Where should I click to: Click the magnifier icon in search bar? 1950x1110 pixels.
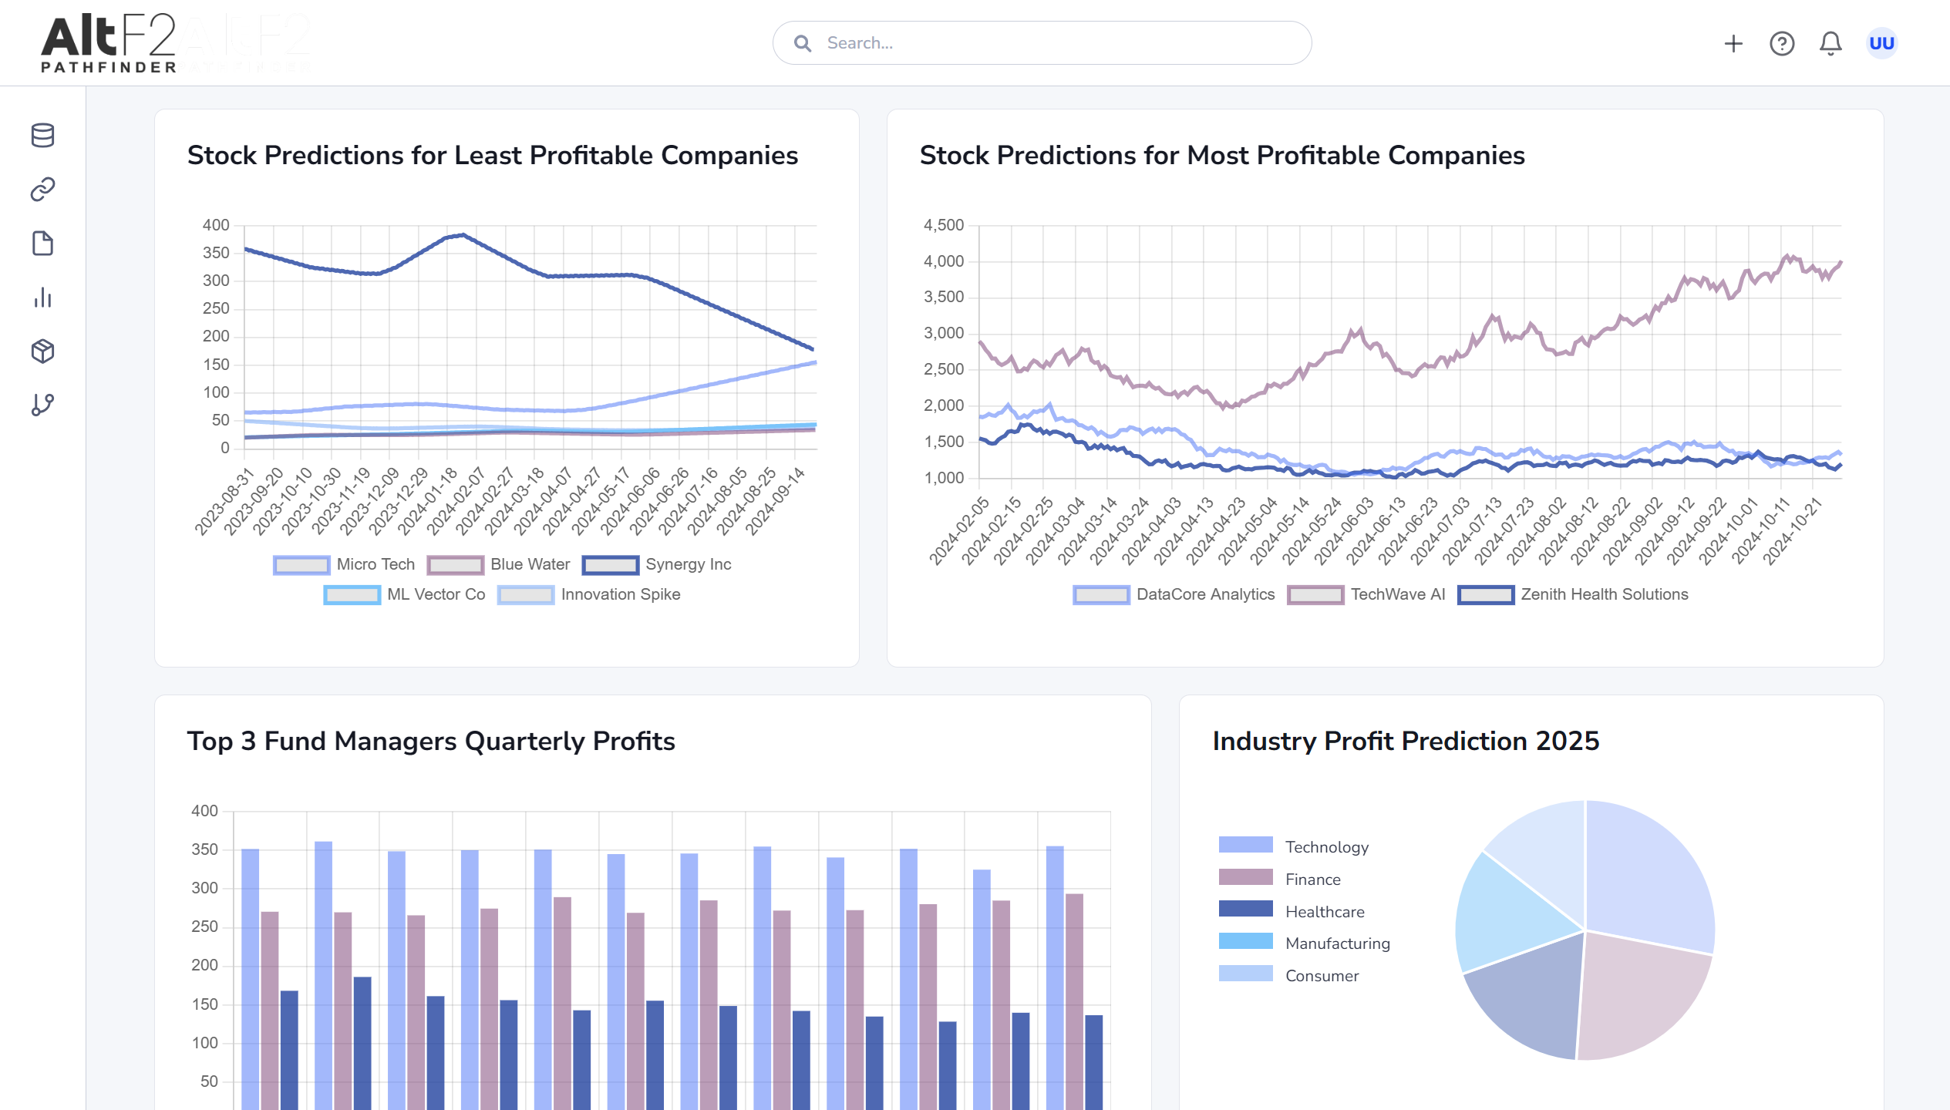(803, 43)
